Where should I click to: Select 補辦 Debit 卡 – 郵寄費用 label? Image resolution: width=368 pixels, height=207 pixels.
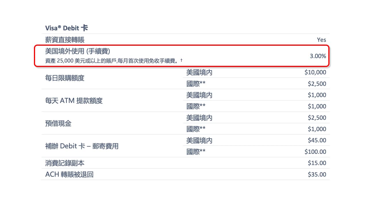coord(82,146)
